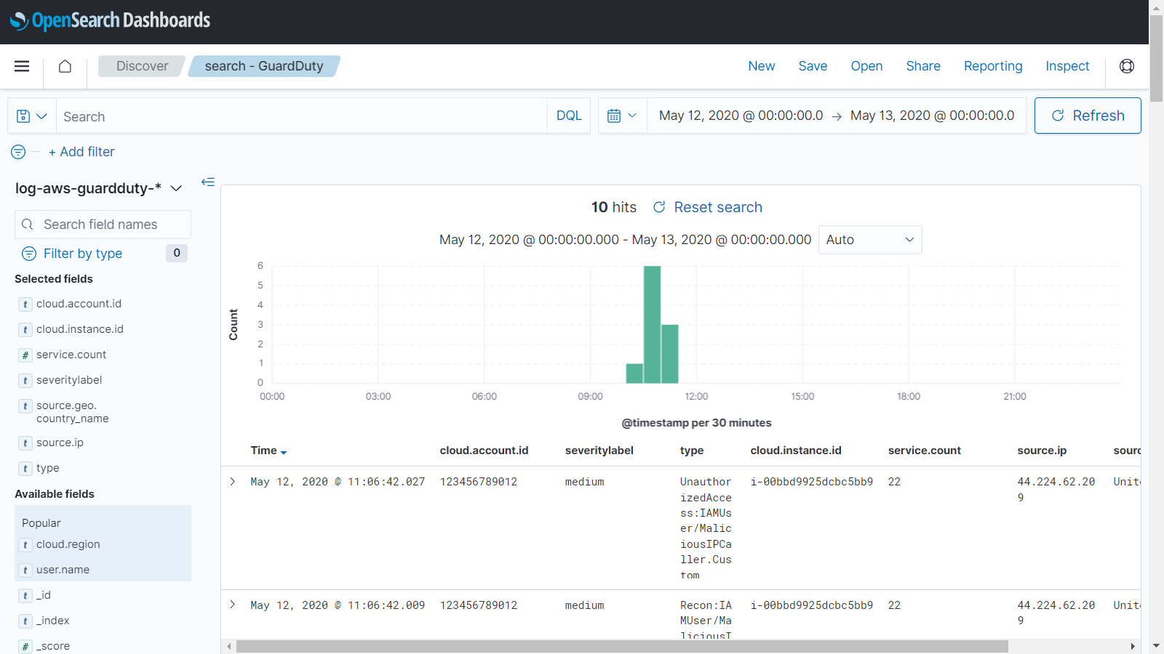Open the hamburger navigation menu
1164x654 pixels.
(22, 66)
